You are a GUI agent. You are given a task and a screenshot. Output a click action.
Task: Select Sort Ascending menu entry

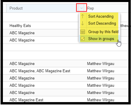click(x=101, y=16)
